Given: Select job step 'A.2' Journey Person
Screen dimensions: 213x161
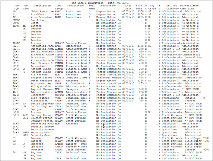Looking at the screenshot, I should click(25, 115).
